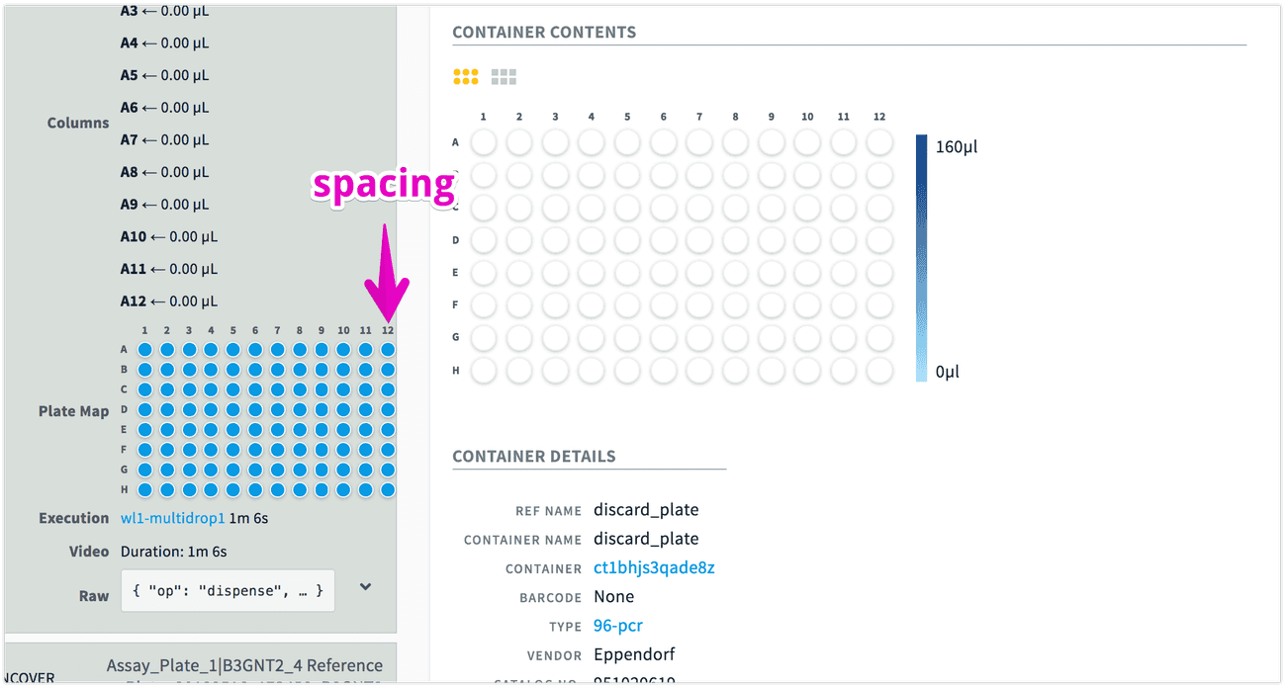Click well A1 in the Plate Map
Image resolution: width=1286 pixels, height=688 pixels.
(143, 349)
